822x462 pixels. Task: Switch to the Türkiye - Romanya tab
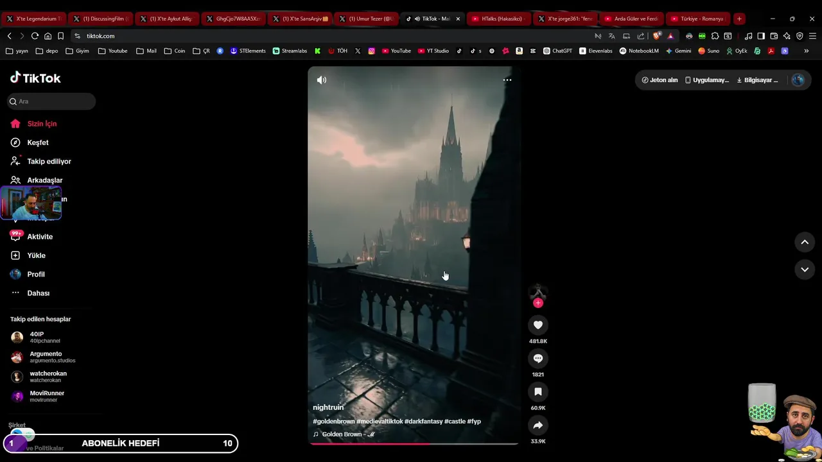[x=698, y=19]
